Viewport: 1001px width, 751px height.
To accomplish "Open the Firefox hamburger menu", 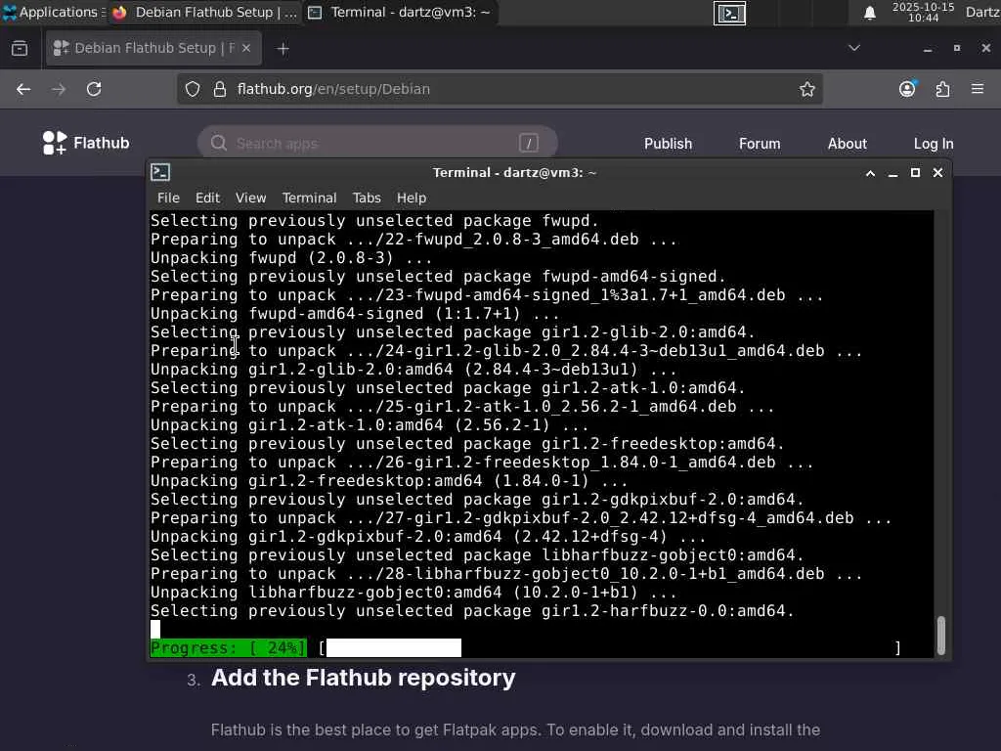I will 978,89.
